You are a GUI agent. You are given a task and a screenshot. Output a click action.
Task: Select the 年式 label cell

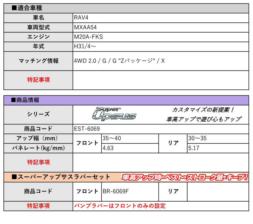(38, 46)
